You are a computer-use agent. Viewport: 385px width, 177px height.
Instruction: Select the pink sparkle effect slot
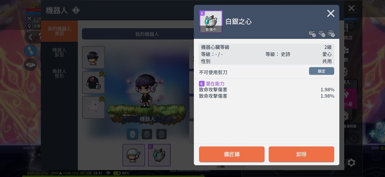(x=93, y=108)
